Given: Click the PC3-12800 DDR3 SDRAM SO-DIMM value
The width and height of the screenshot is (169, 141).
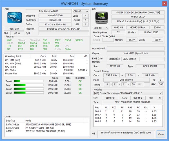Looking at the screenshot, I should click(x=132, y=102).
